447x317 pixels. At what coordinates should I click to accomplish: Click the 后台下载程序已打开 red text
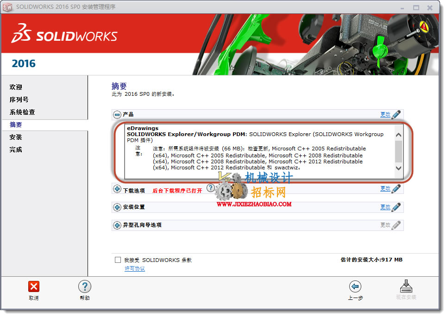(x=177, y=191)
